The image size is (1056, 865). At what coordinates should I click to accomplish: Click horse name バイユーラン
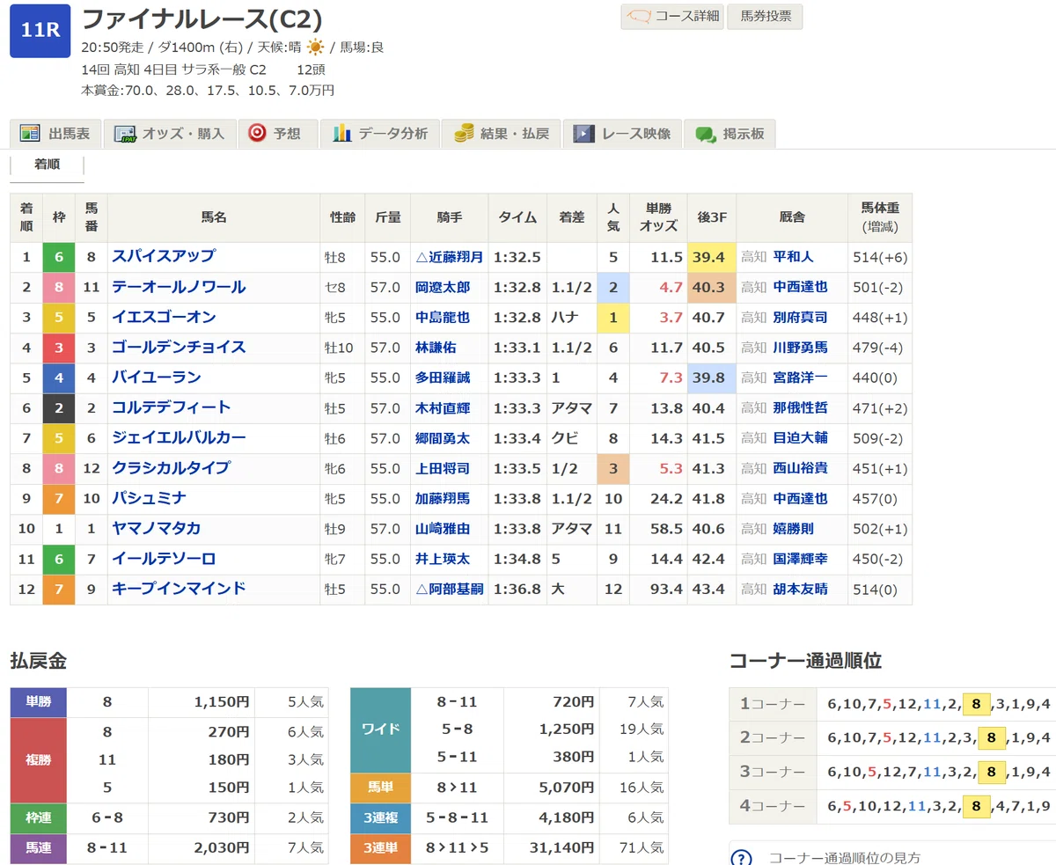tap(157, 378)
